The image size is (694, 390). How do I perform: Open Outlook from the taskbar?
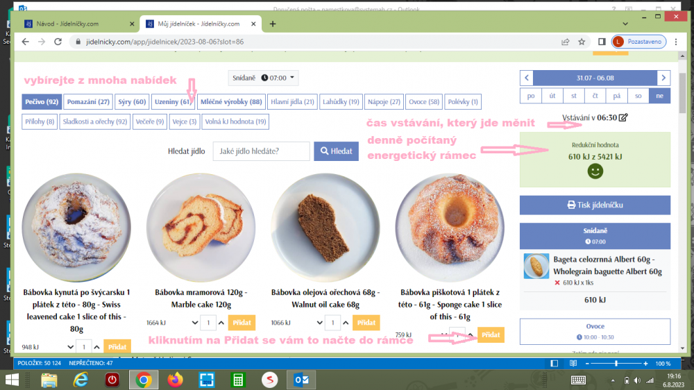click(x=301, y=380)
